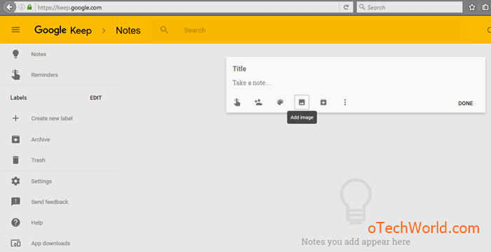Click the site info icon in address bar

pyautogui.click(x=22, y=7)
